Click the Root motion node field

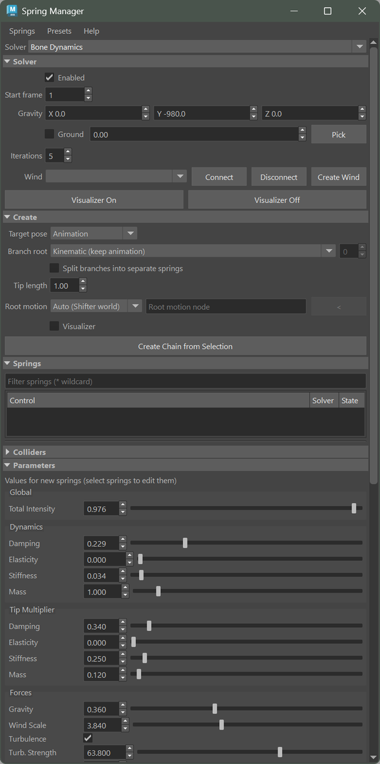pyautogui.click(x=226, y=306)
